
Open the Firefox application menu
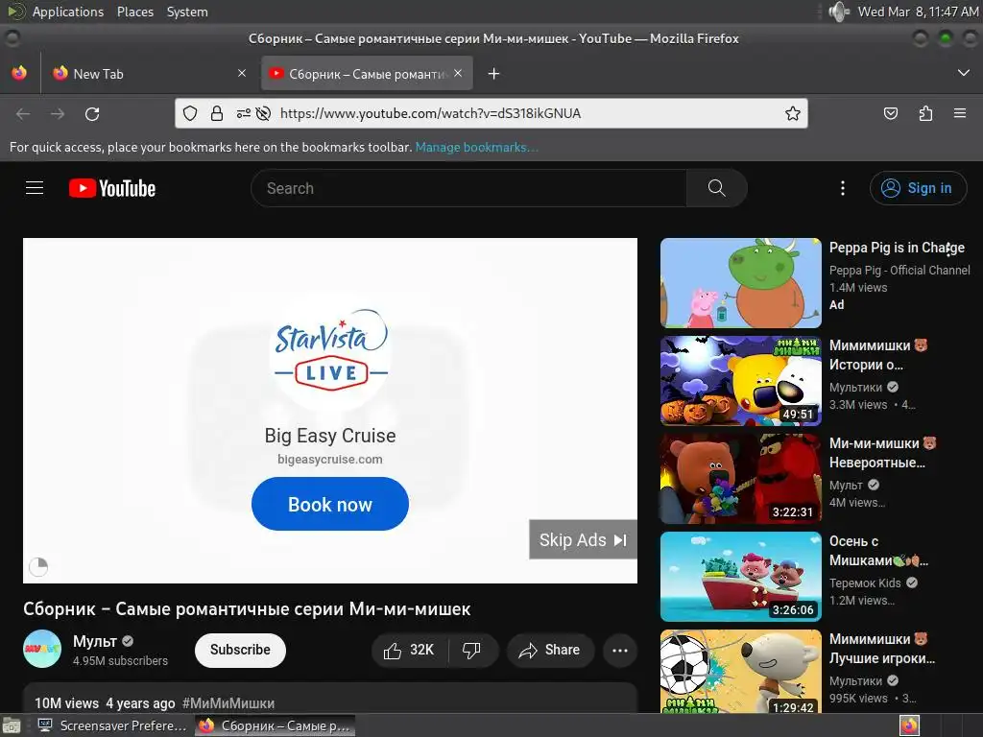tap(960, 113)
